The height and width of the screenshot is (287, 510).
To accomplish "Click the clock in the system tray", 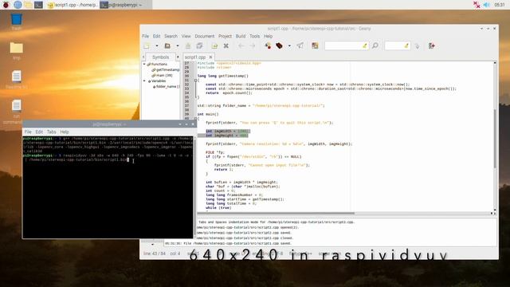I will coord(500,5).
